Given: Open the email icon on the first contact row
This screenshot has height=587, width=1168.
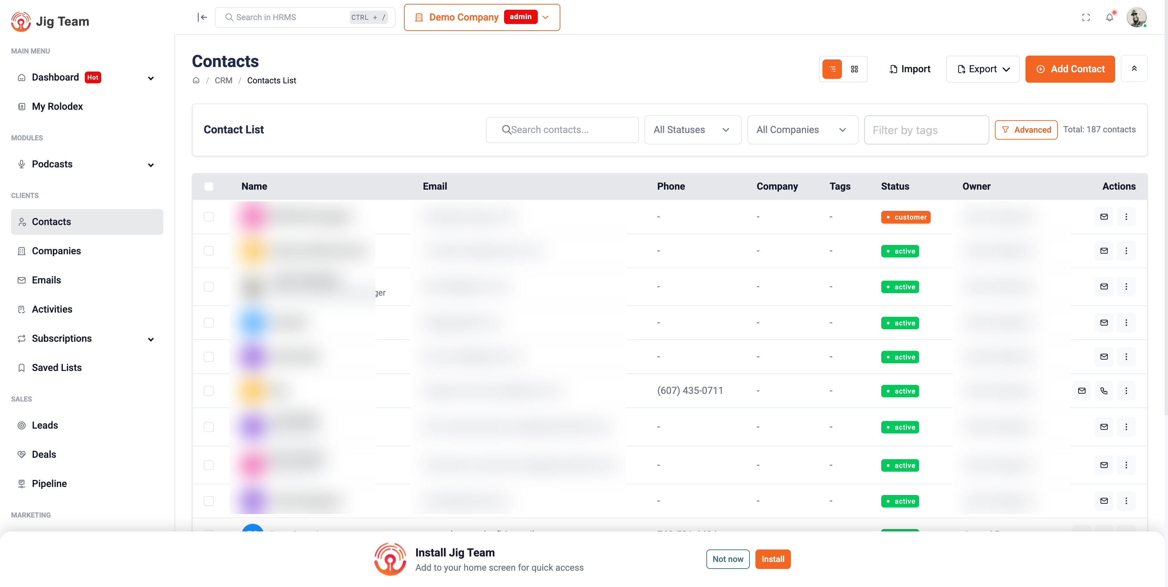Looking at the screenshot, I should tap(1104, 216).
